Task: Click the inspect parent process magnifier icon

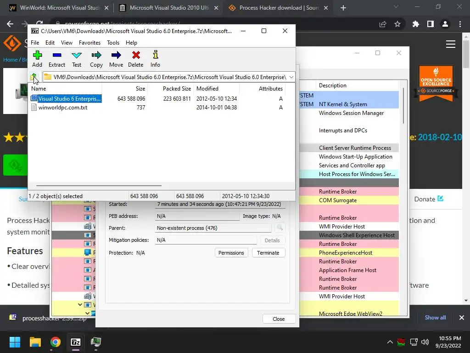Action: tap(280, 228)
